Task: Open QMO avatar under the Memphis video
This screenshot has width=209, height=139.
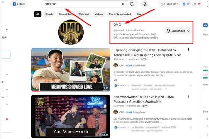Action: coord(116,65)
